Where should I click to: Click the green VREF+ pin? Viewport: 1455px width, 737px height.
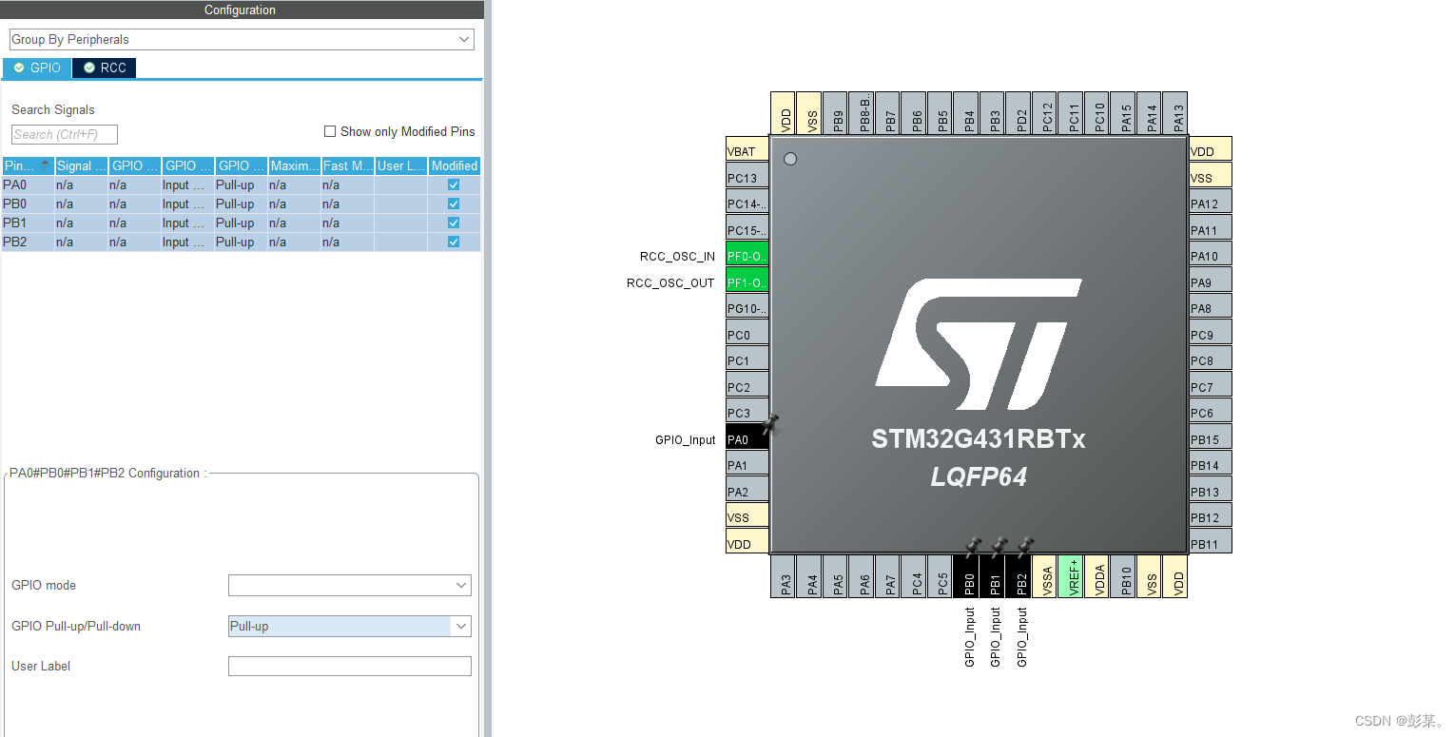tap(1072, 577)
